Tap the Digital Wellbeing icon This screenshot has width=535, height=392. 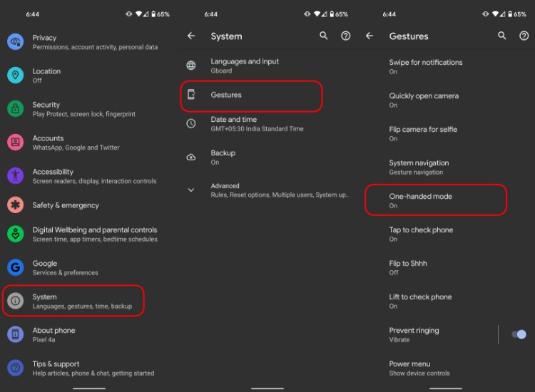pos(15,234)
